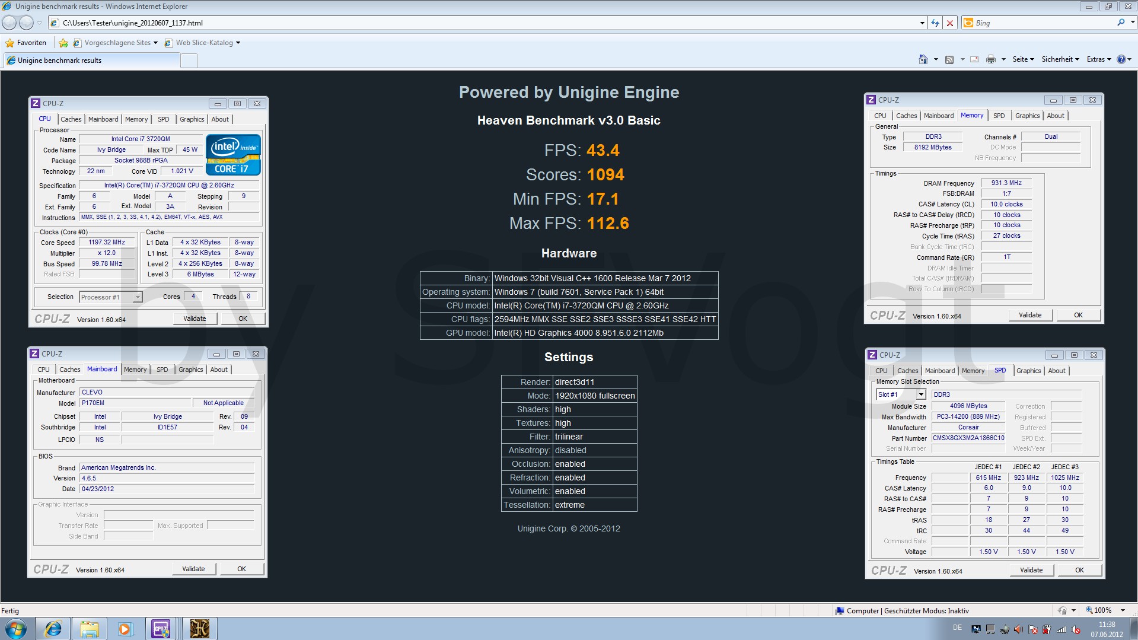Click the Home icon in command bar
1138x640 pixels.
click(x=923, y=59)
